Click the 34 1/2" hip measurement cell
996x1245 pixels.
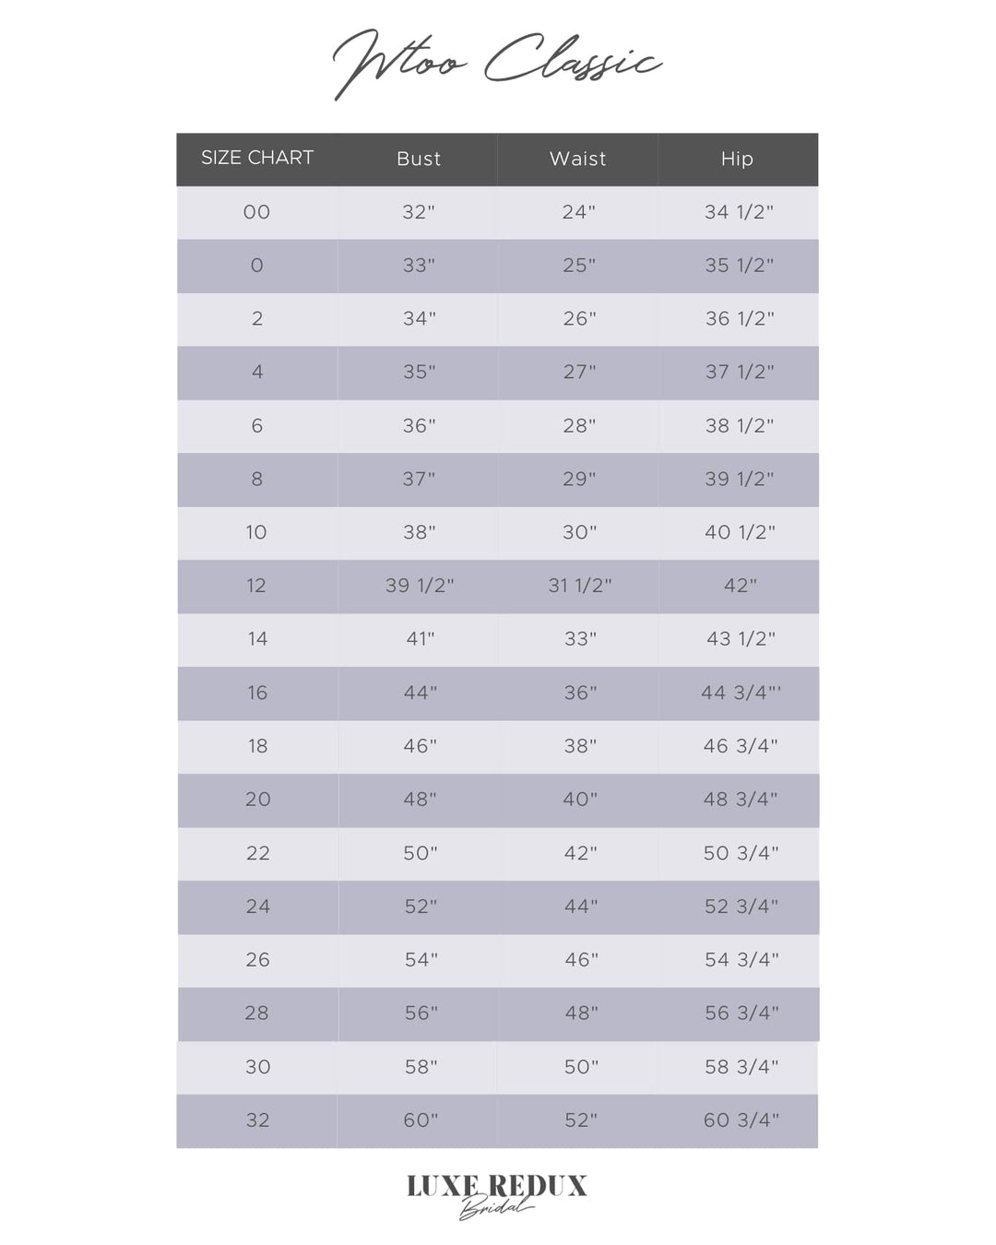[739, 212]
